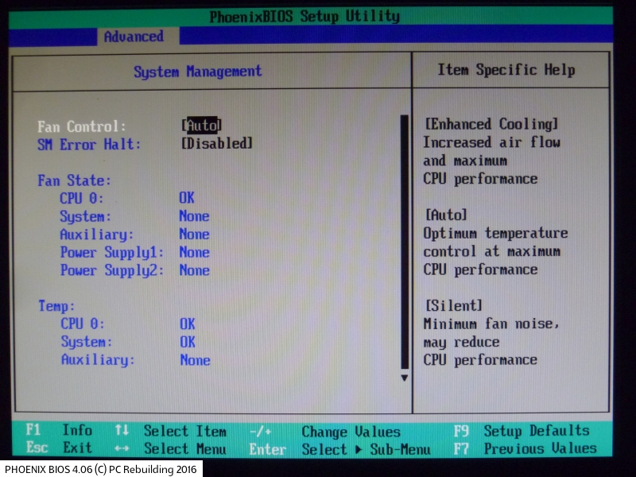
Task: Click the up-down arrows Select Item icon
Action: [x=122, y=430]
